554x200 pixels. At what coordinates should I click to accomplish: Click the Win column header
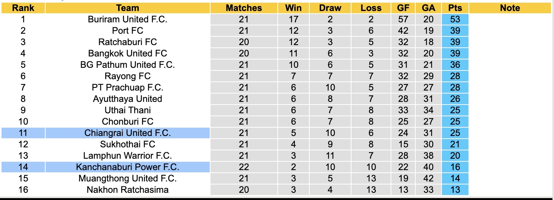coord(293,8)
